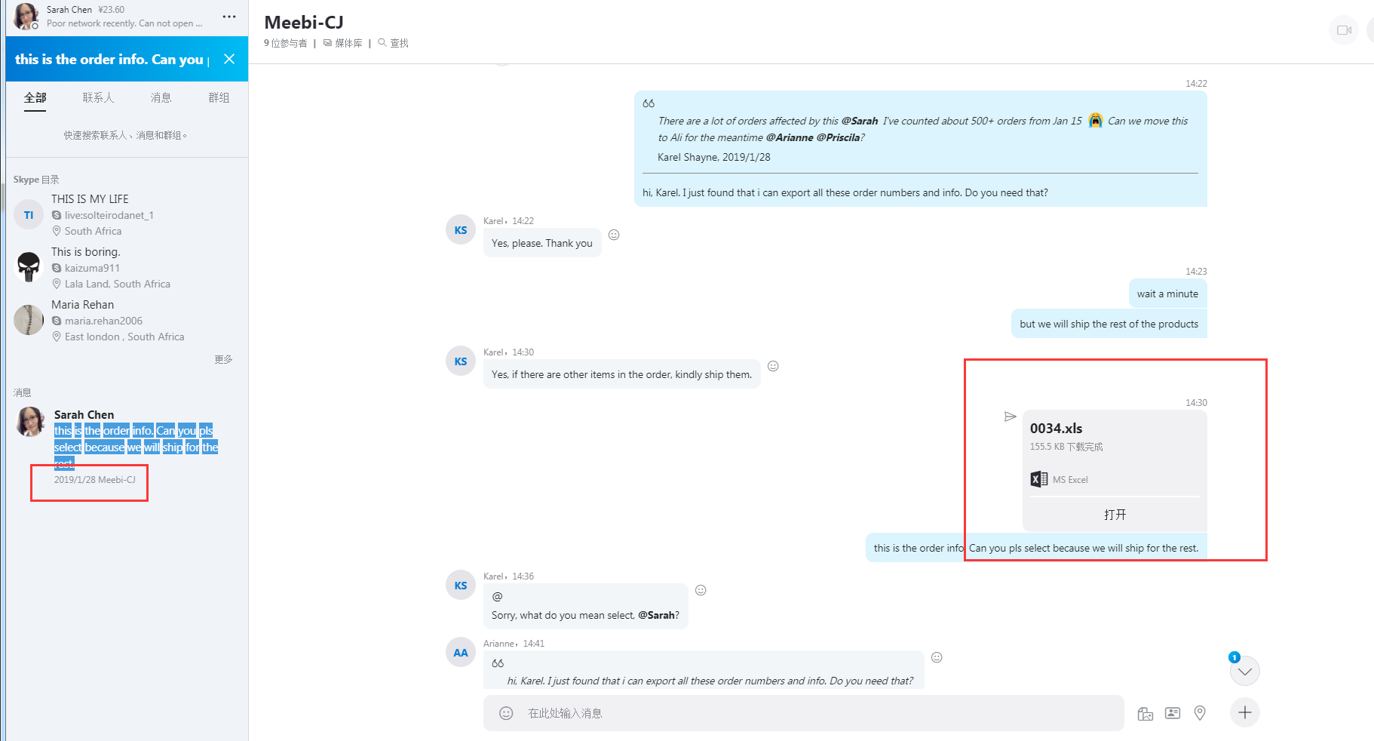Expand more Skype directory results (更多)

tap(223, 359)
